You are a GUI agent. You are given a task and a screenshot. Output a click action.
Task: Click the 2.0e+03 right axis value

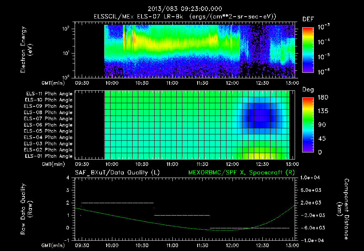(x=311, y=202)
